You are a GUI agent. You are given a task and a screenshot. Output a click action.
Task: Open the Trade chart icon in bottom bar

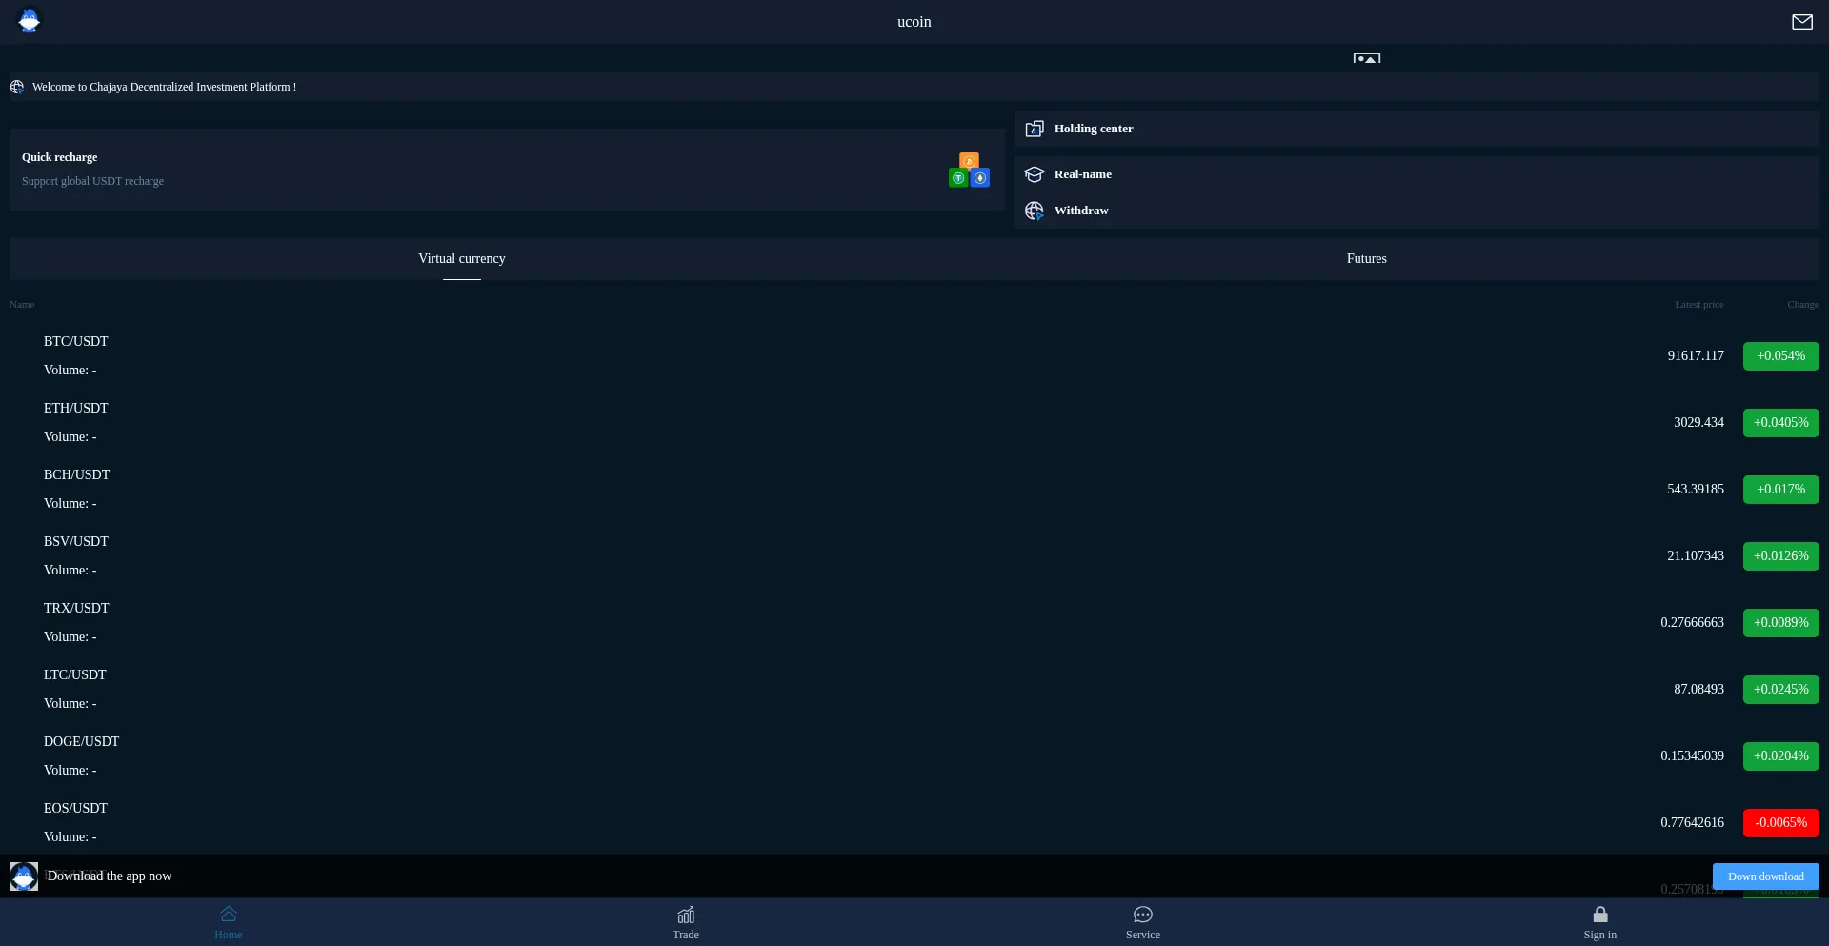[686, 916]
